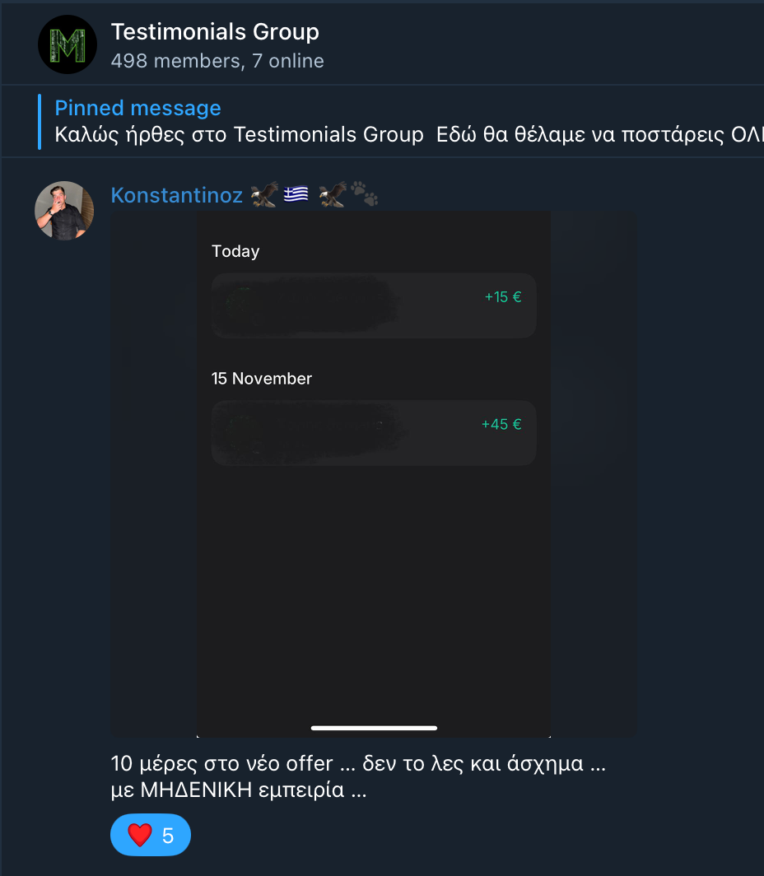The width and height of the screenshot is (764, 876).
Task: Click the reaction count number 5
Action: pos(168,836)
